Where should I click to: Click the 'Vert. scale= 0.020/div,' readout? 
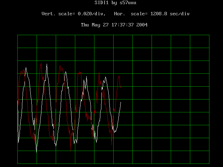pos(74,14)
